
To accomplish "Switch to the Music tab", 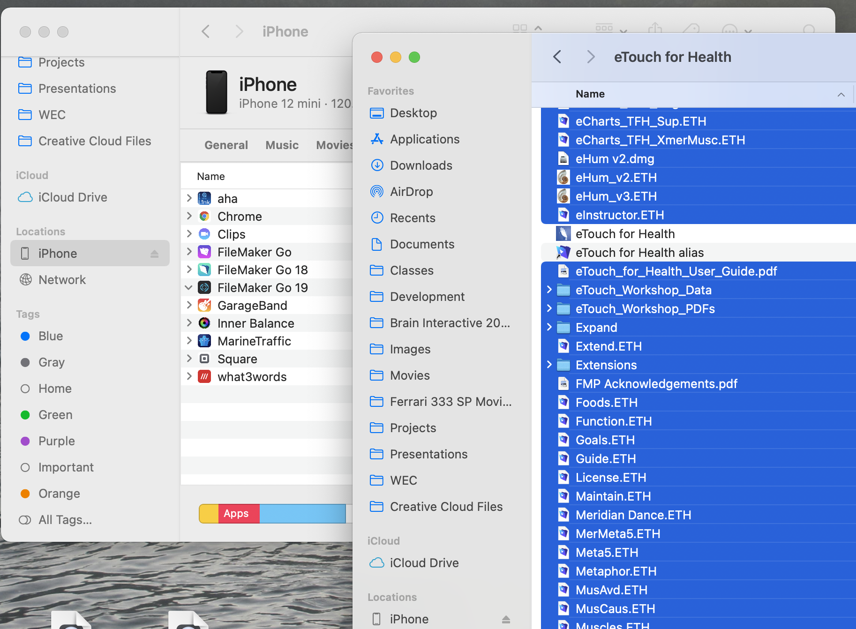I will [x=282, y=145].
